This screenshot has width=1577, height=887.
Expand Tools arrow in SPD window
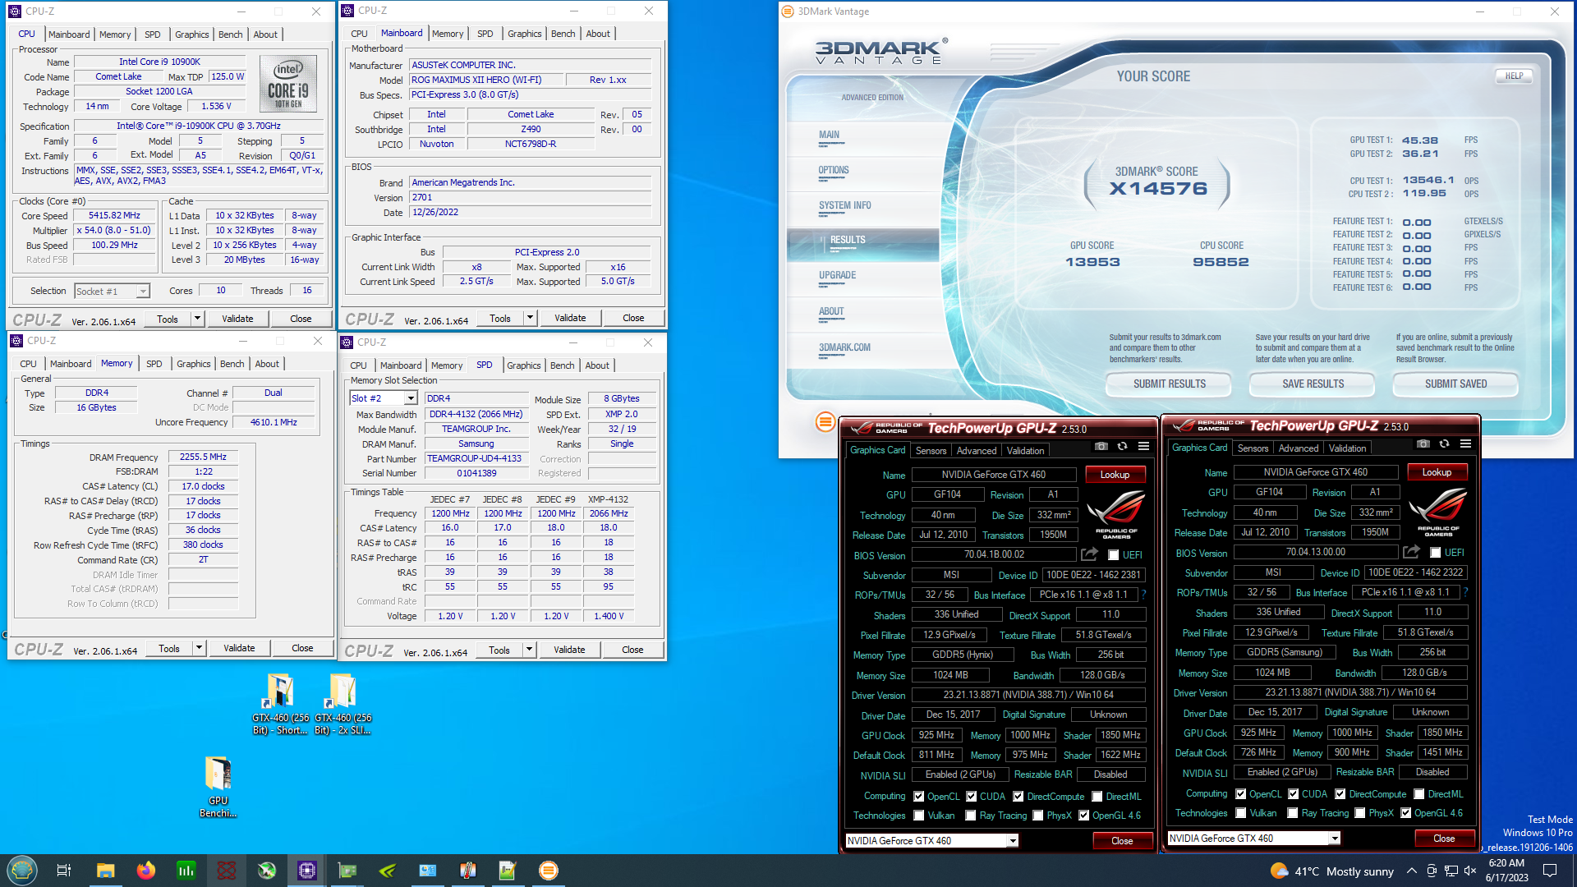[x=529, y=650]
